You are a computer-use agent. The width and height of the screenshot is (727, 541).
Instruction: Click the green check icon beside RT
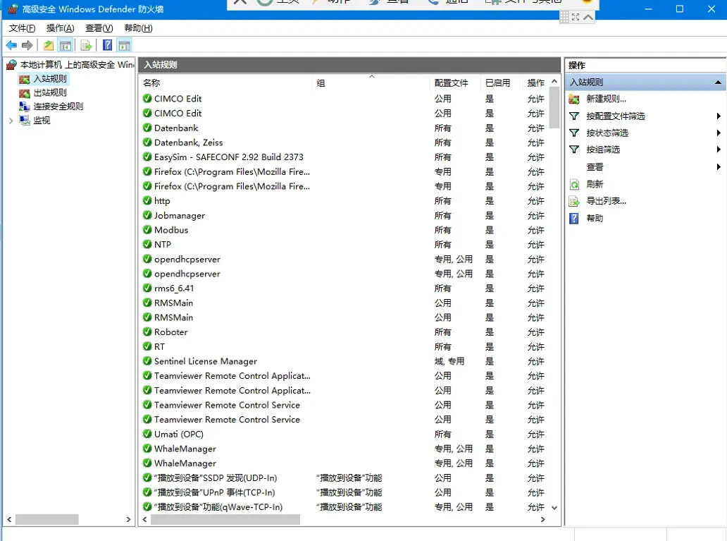147,346
